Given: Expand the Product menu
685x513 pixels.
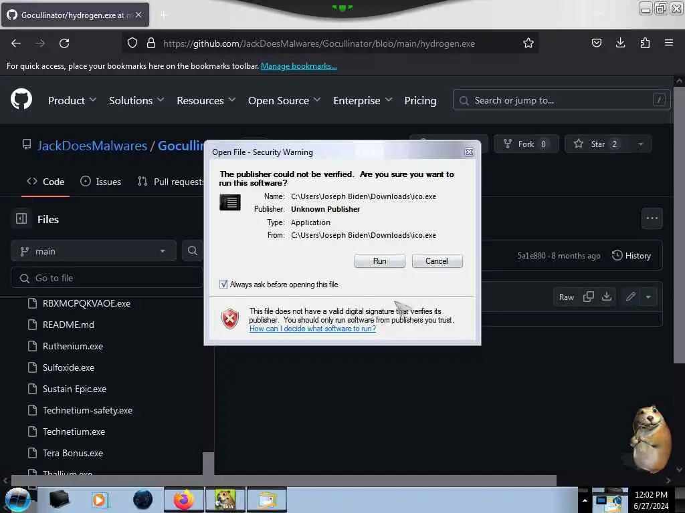Looking at the screenshot, I should pos(72,100).
